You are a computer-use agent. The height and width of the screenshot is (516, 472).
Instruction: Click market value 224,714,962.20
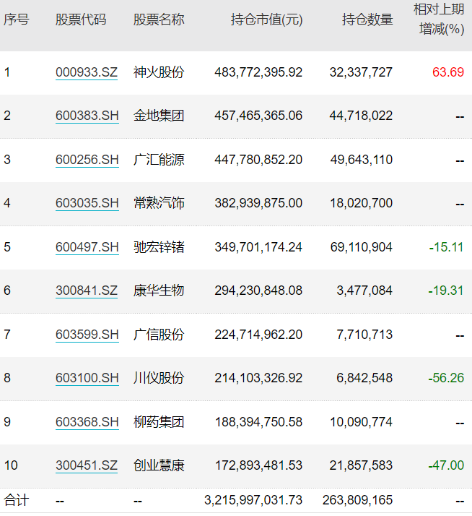pyautogui.click(x=258, y=335)
